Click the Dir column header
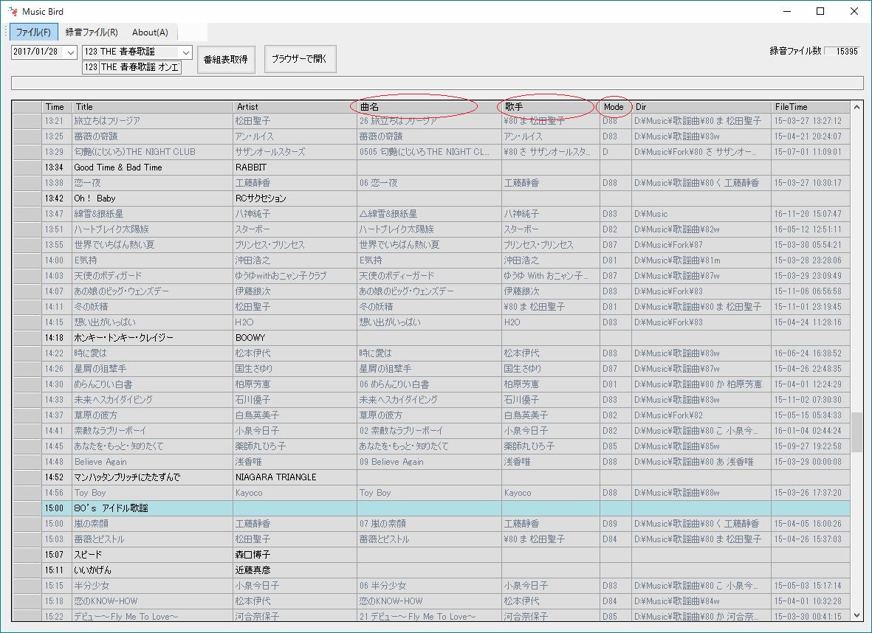Viewport: 872px width, 633px height. 701,107
